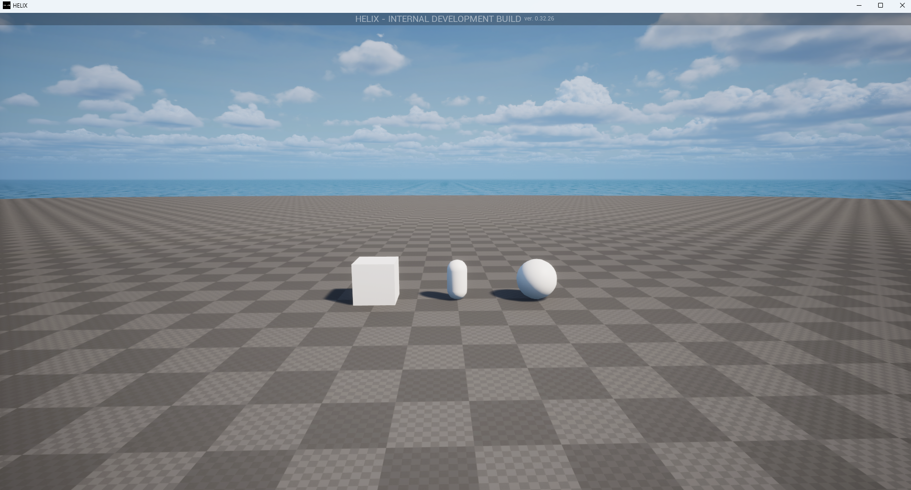Click the ver. 0.32.26 version label

(x=539, y=19)
